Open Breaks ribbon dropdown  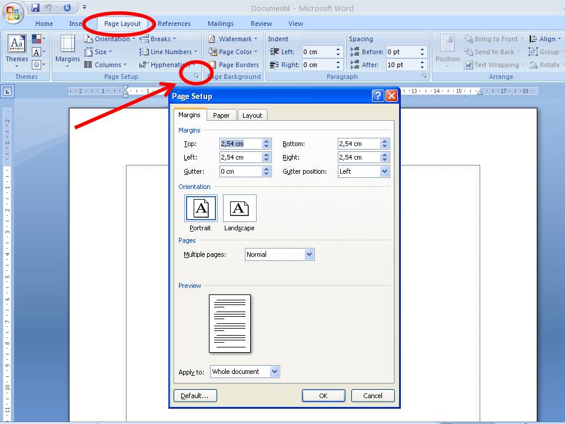point(158,39)
